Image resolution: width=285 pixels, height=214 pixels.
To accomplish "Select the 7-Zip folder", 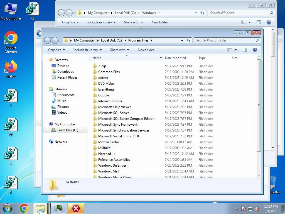I will [x=102, y=66].
